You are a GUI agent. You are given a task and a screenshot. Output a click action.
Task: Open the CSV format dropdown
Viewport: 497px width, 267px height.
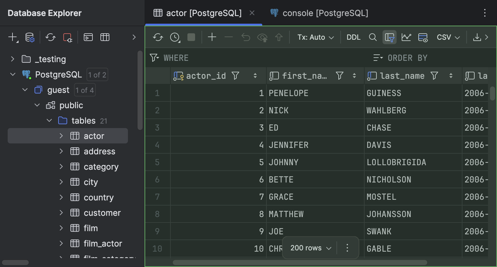(448, 37)
